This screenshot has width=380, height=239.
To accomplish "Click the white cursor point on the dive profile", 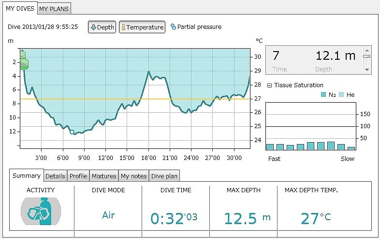I will pyautogui.click(x=72, y=132).
